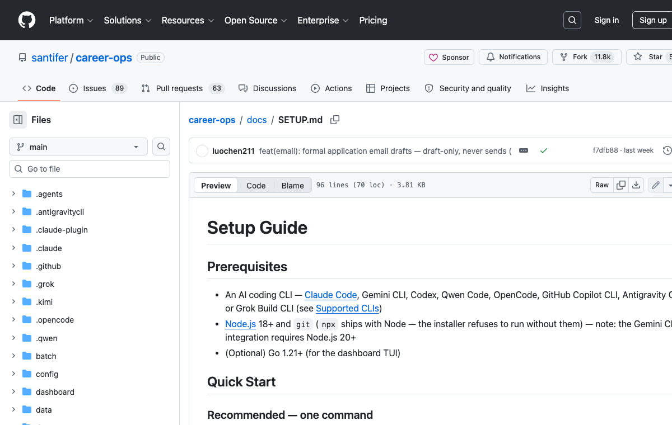
Task: Open commit message ellipsis details
Action: pyautogui.click(x=524, y=150)
